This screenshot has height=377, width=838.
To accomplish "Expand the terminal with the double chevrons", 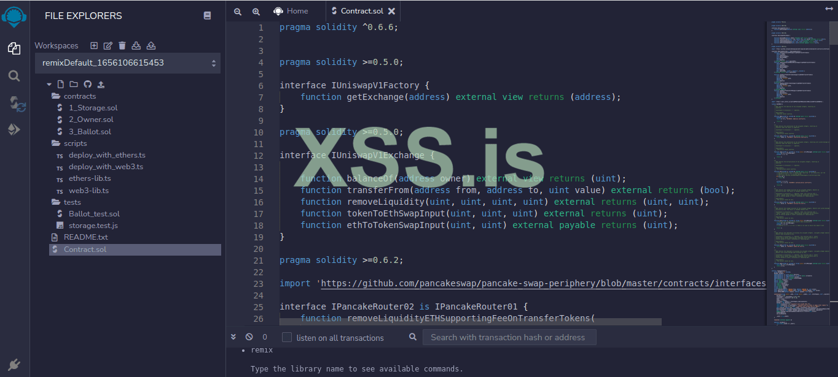I will tap(233, 337).
